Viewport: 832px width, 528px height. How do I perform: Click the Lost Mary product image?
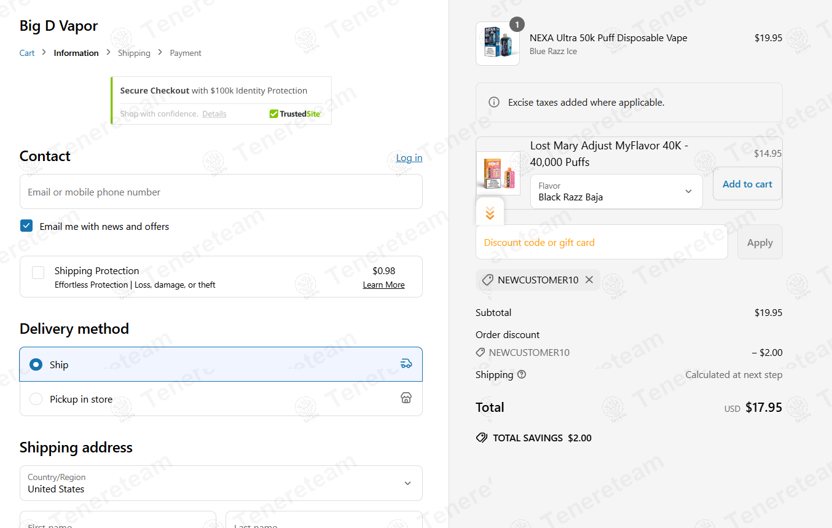tap(498, 173)
